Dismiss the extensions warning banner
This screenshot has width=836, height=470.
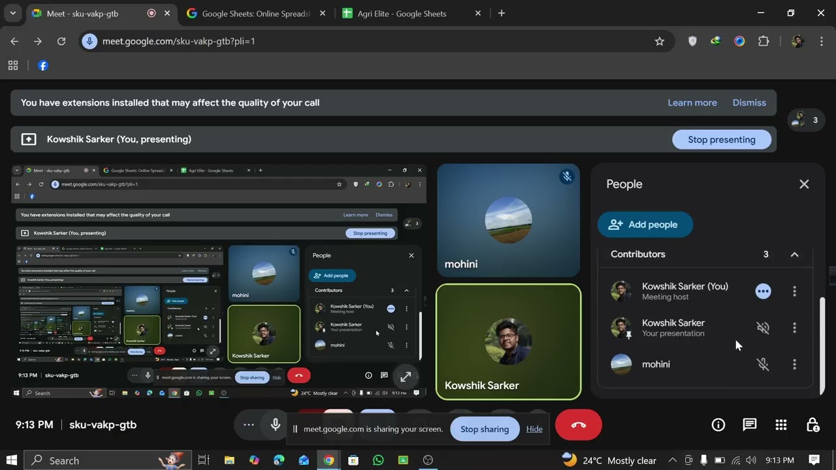coord(749,102)
